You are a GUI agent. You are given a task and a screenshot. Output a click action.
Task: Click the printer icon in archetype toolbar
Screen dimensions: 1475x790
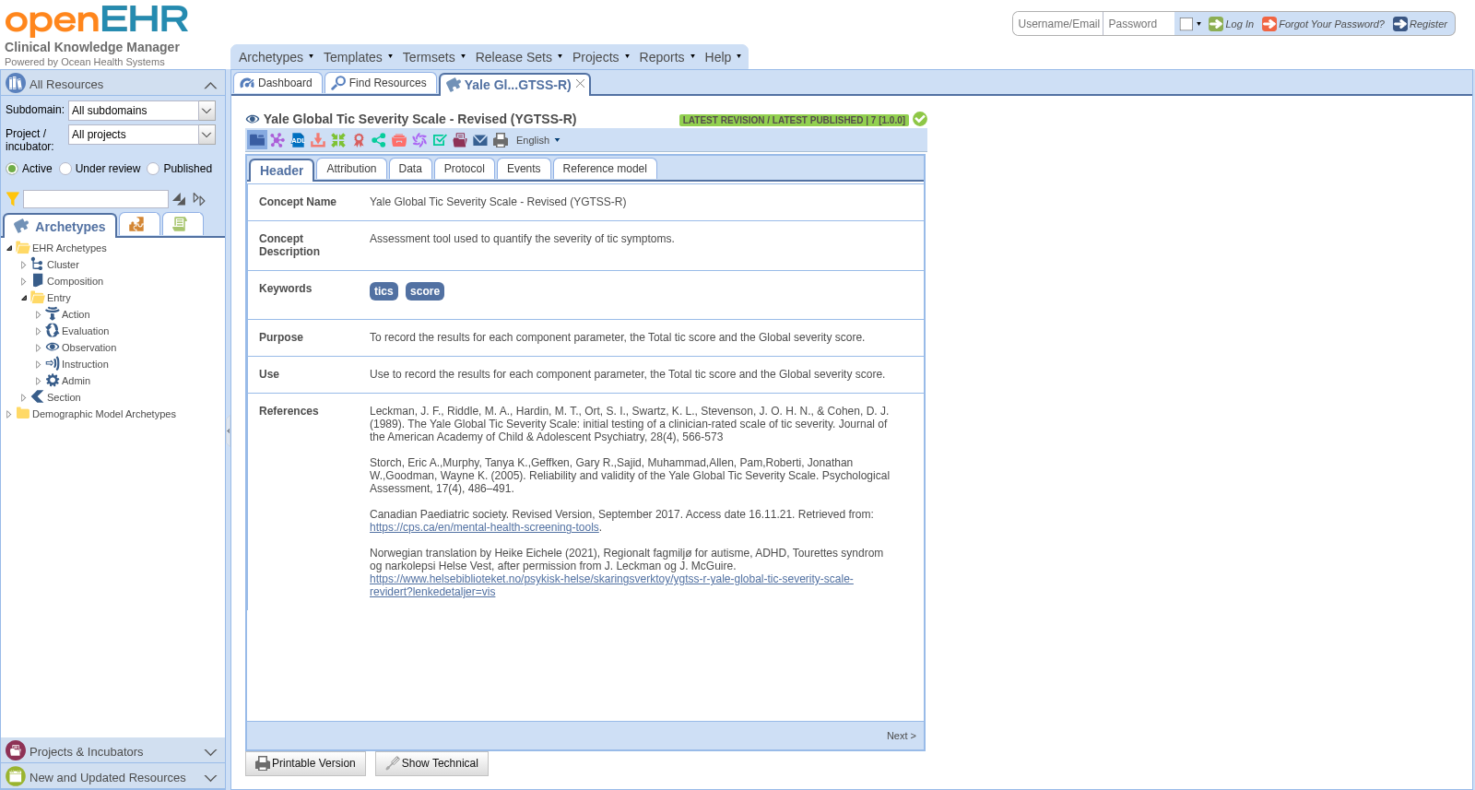coord(501,140)
